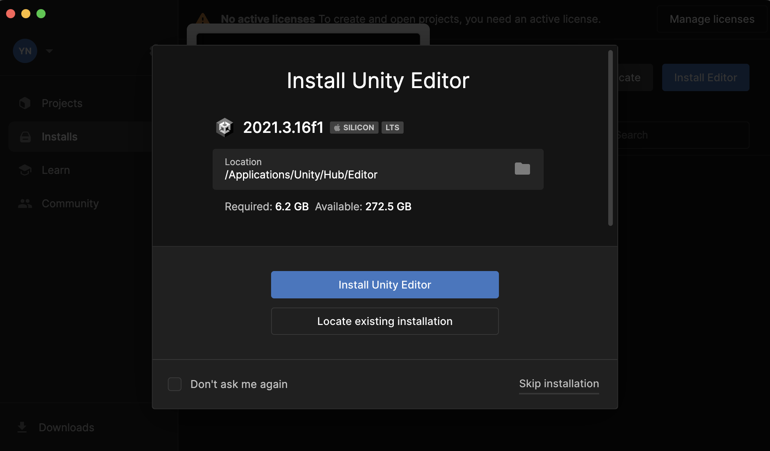Viewport: 770px width, 451px height.
Task: Click the warning triangle in the license banner
Action: point(203,19)
